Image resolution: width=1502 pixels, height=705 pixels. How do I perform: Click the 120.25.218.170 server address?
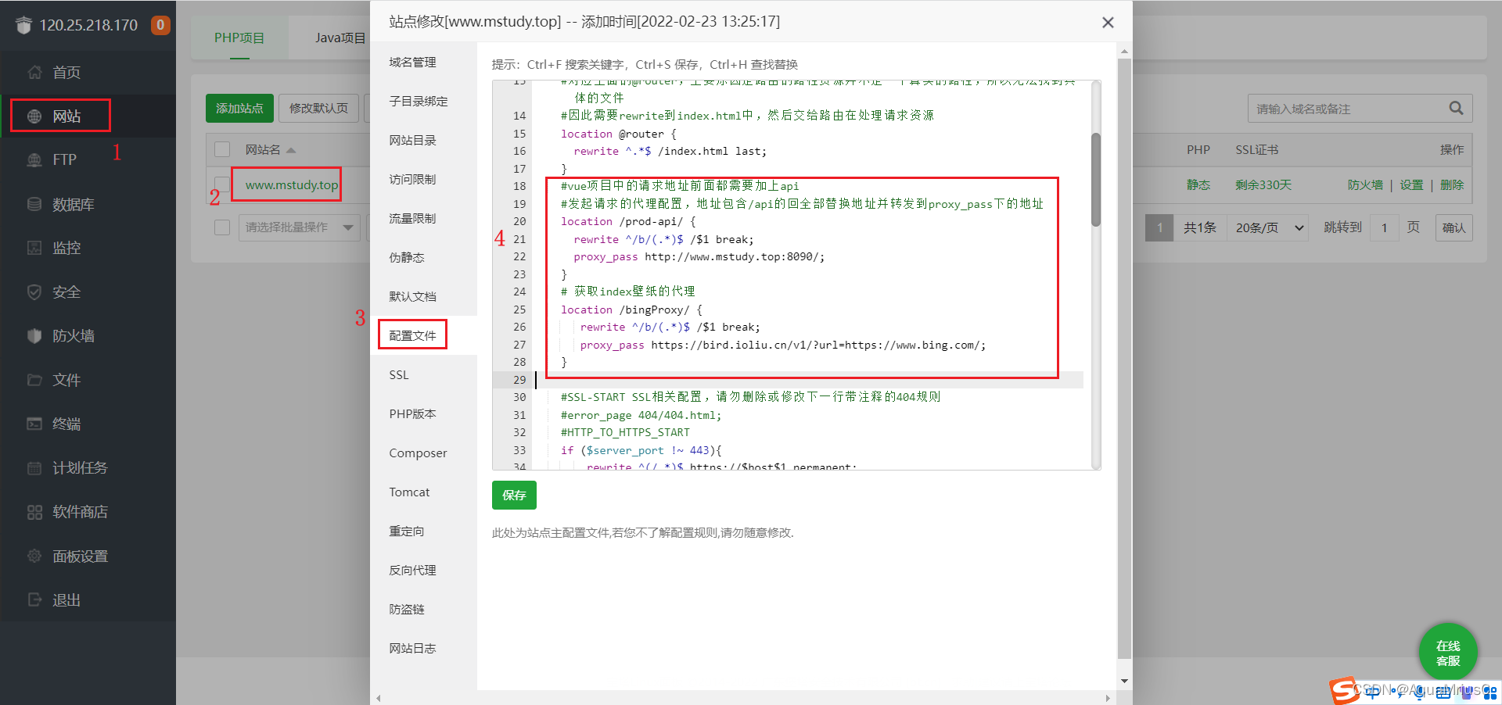tap(88, 25)
